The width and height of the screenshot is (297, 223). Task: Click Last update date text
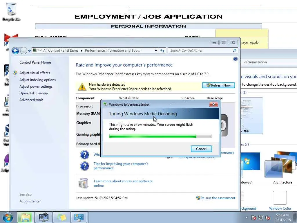click(x=102, y=198)
